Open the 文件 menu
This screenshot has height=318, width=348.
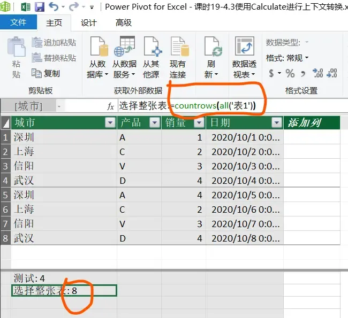pos(18,22)
